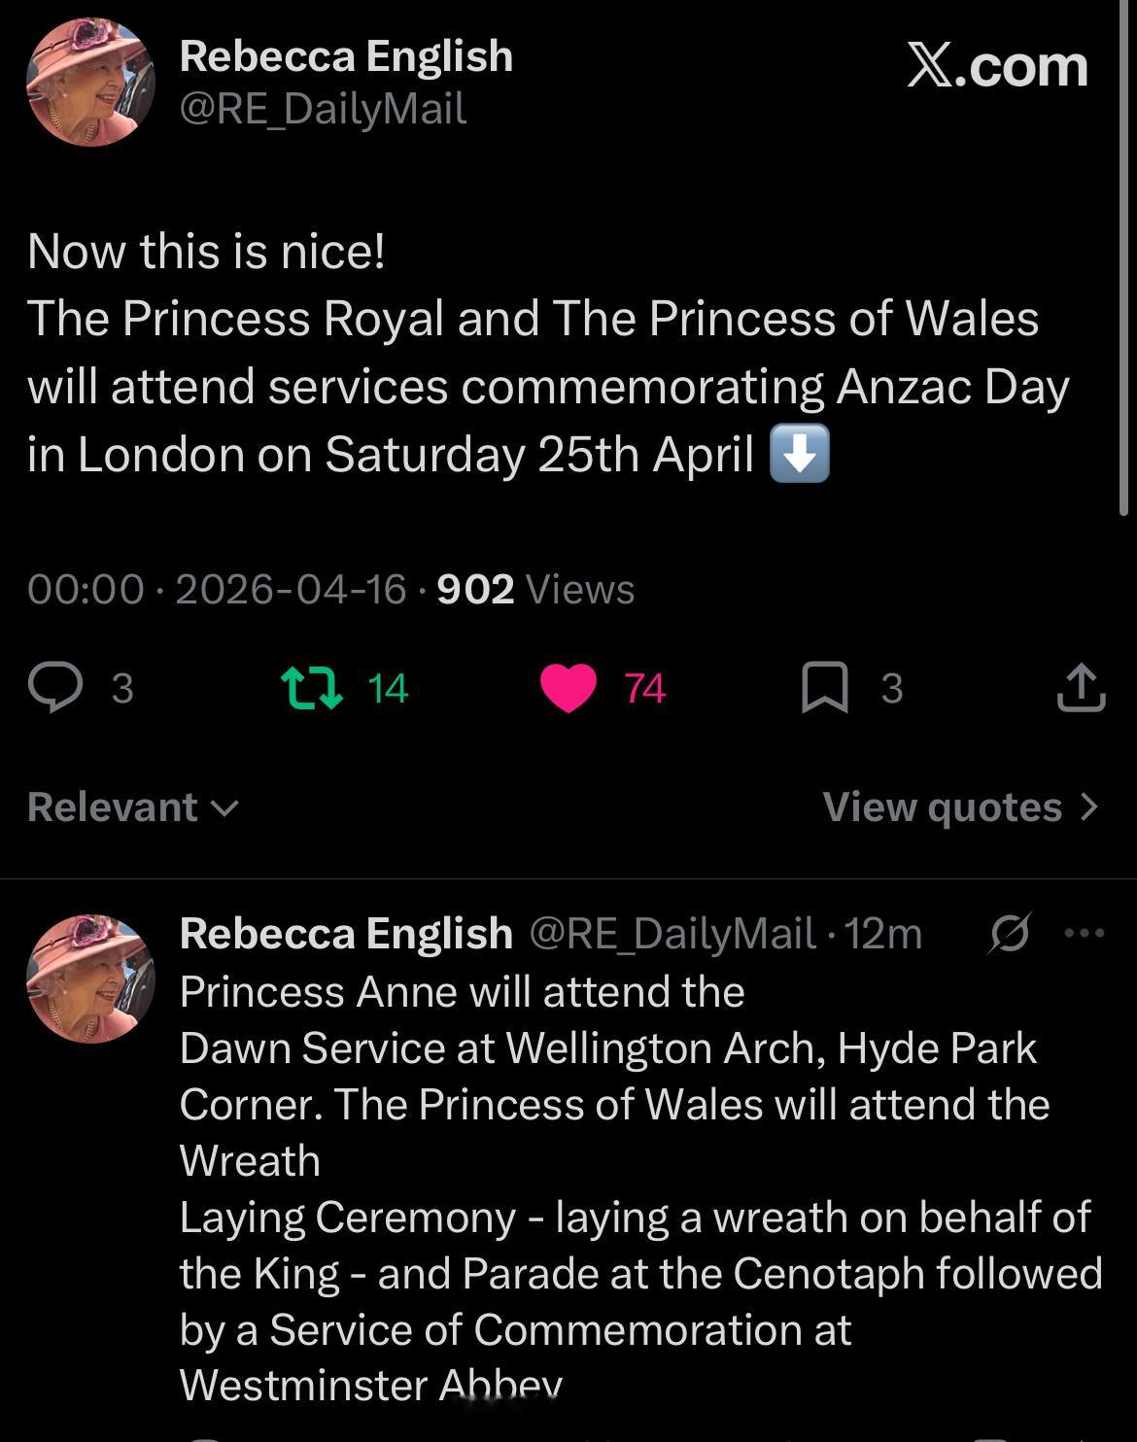Tap the share upload icon
The width and height of the screenshot is (1137, 1442).
[1082, 688]
